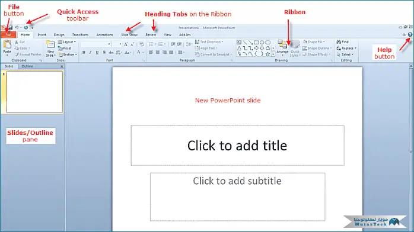Open the Shape Outline color menu
The height and width of the screenshot is (232, 414).
pos(317,48)
